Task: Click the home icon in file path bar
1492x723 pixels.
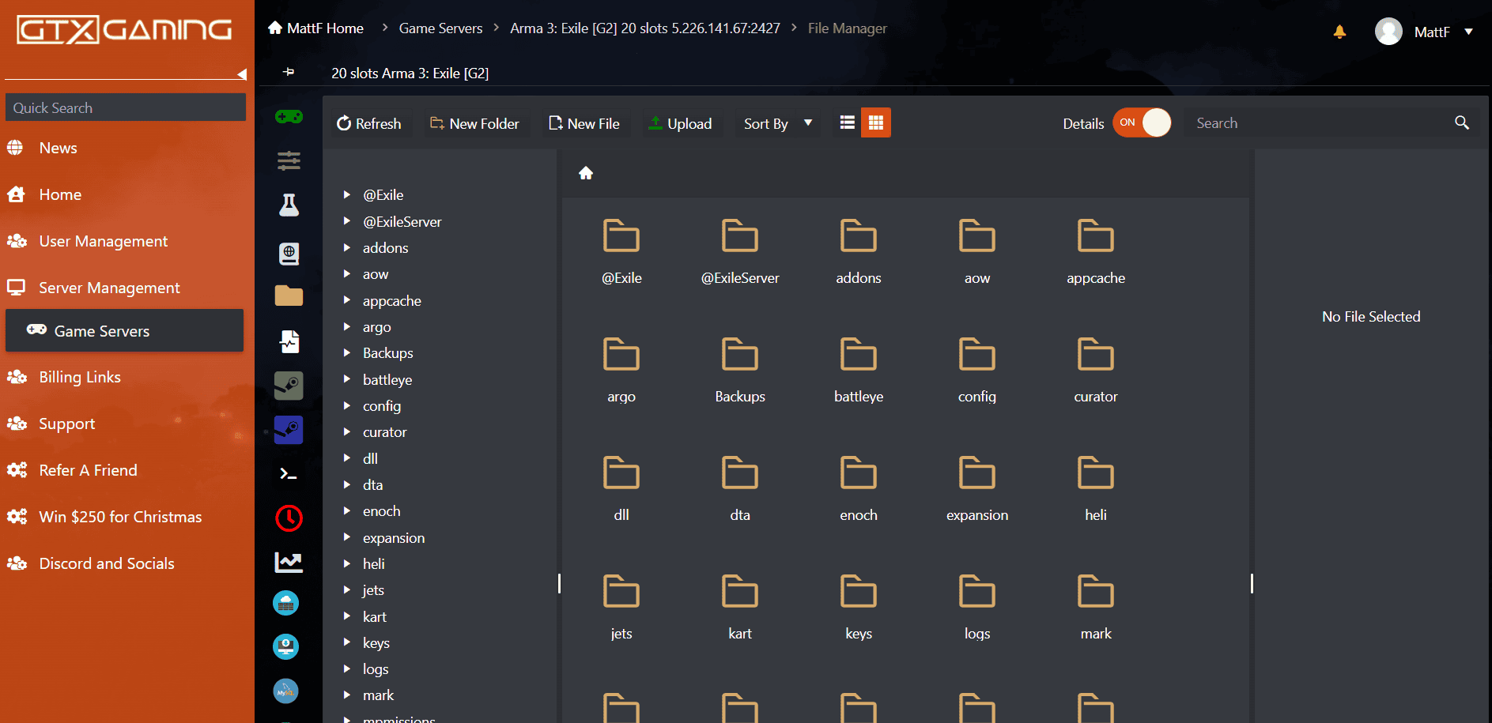Action: [586, 174]
